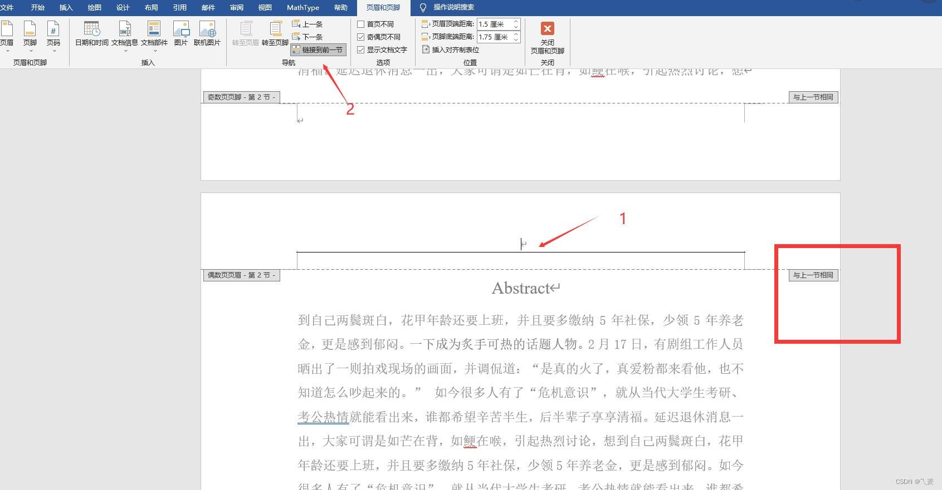Click the 奇数页页脚 - 第 2 节 label
This screenshot has width=942, height=490.
pos(241,97)
